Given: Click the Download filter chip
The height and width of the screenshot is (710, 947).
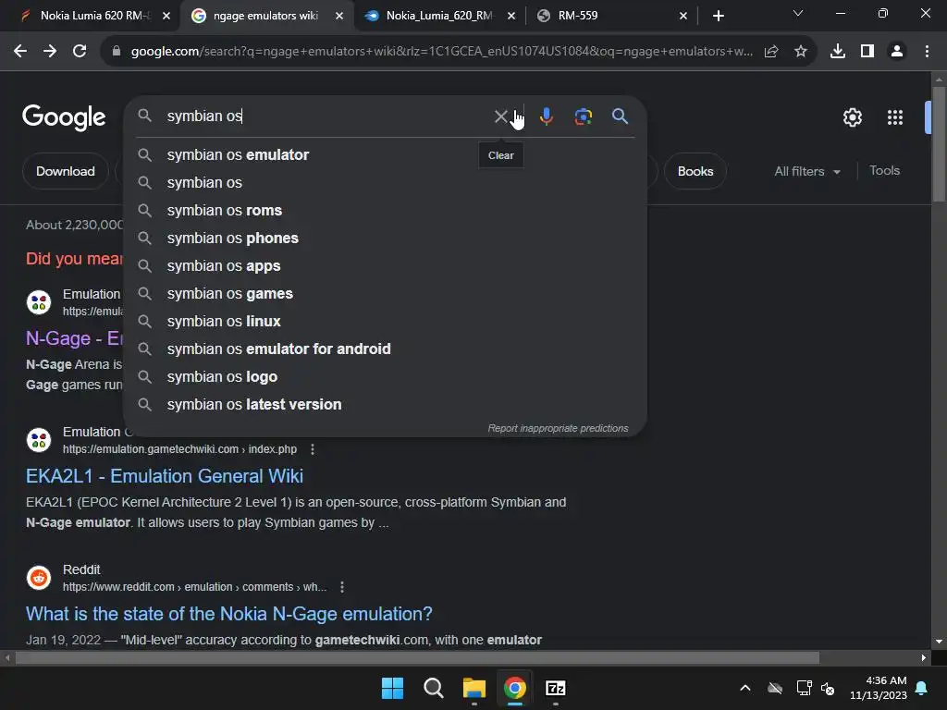Looking at the screenshot, I should pyautogui.click(x=66, y=171).
